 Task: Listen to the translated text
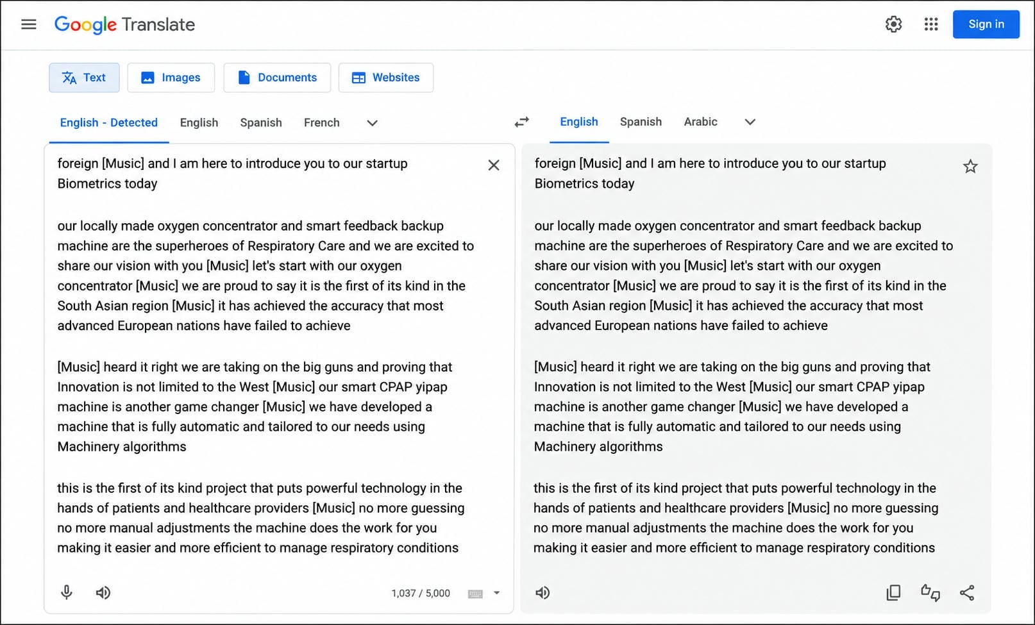pyautogui.click(x=543, y=593)
